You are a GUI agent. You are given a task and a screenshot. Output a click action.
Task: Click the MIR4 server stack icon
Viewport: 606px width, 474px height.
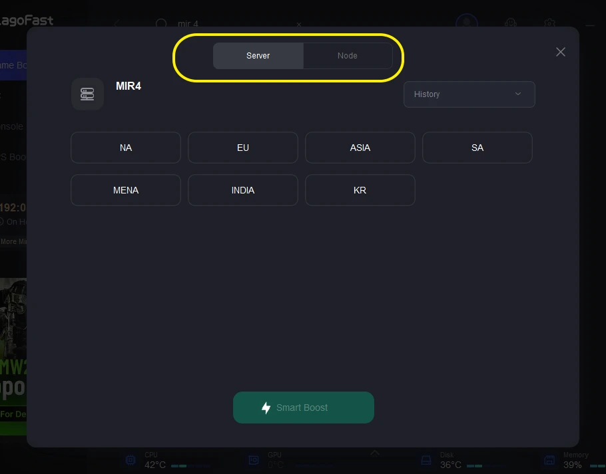pyautogui.click(x=87, y=94)
